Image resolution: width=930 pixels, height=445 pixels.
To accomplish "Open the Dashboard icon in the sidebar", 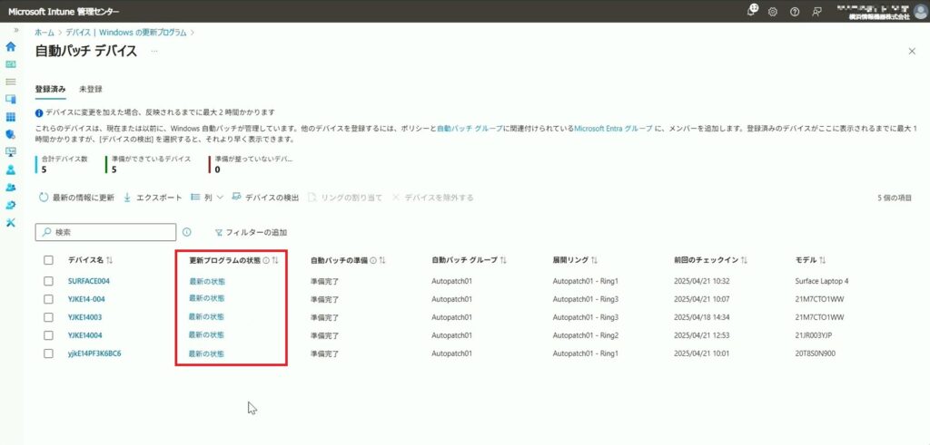I will point(10,64).
